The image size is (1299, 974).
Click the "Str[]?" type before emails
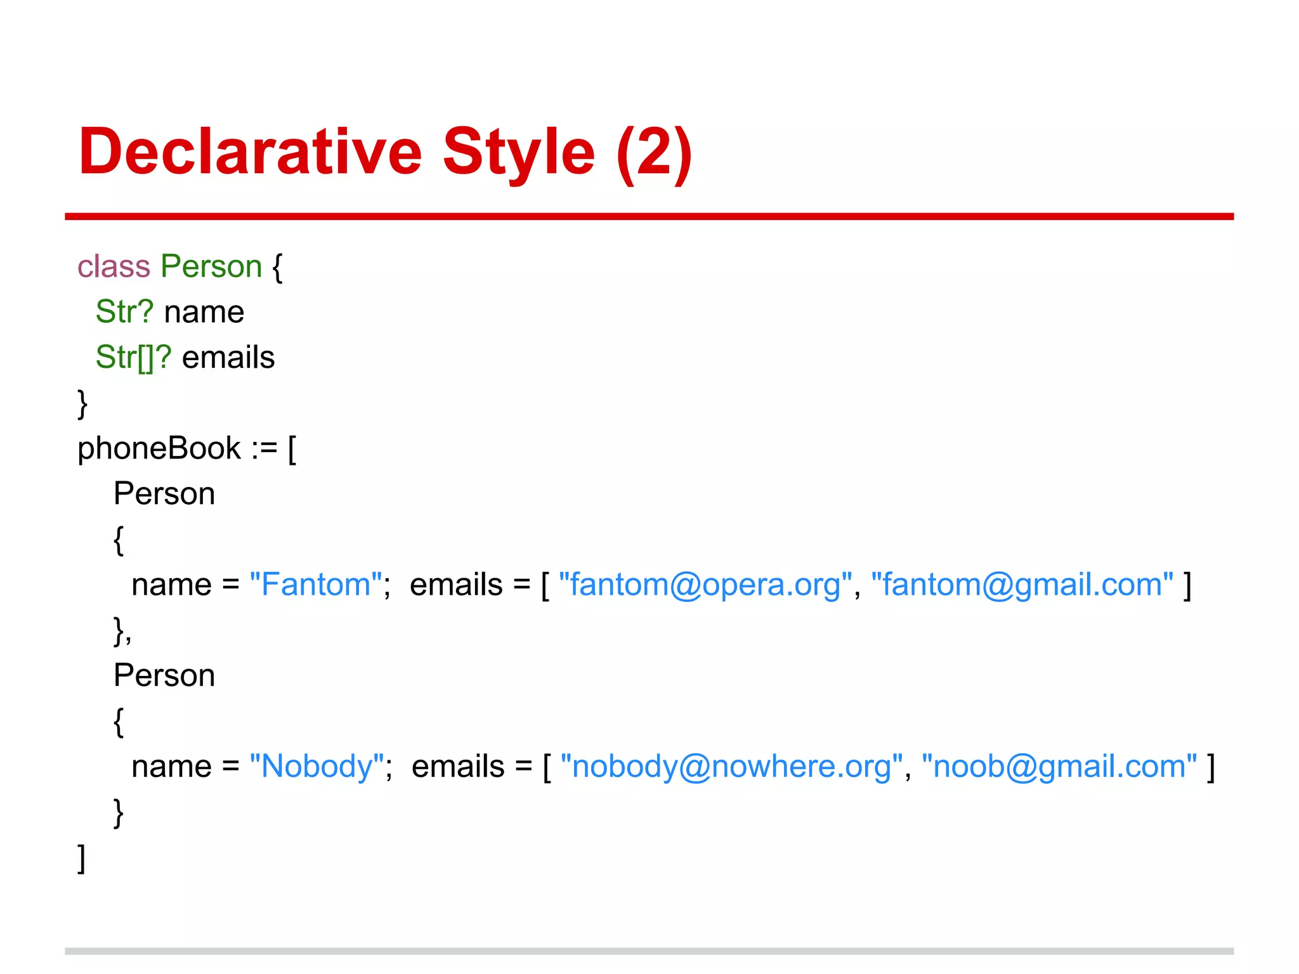[x=133, y=358]
